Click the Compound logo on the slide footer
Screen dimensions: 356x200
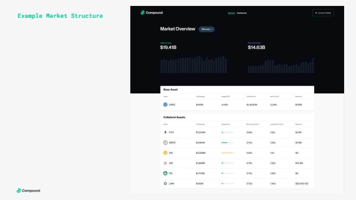point(29,190)
